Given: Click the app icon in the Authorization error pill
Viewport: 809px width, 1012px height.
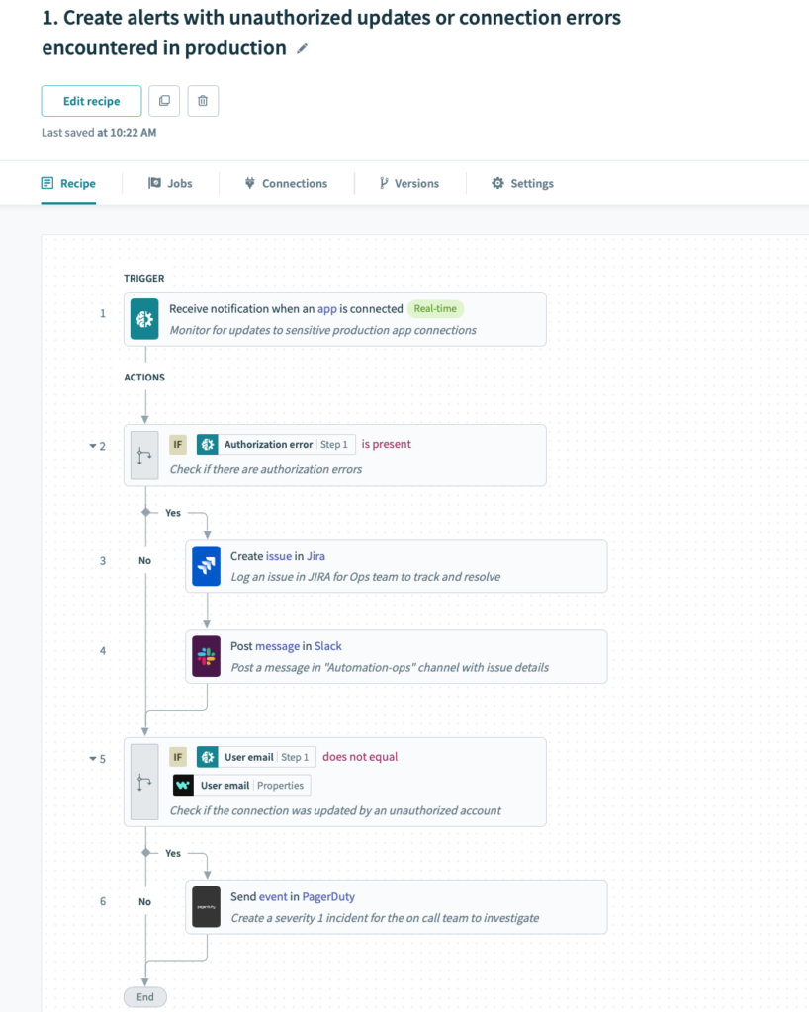Looking at the screenshot, I should tap(208, 444).
